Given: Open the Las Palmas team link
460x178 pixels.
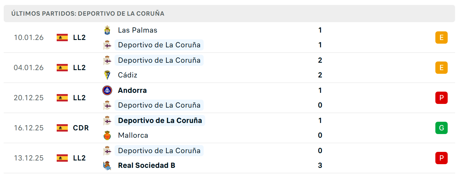Looking at the screenshot, I should coord(137,30).
